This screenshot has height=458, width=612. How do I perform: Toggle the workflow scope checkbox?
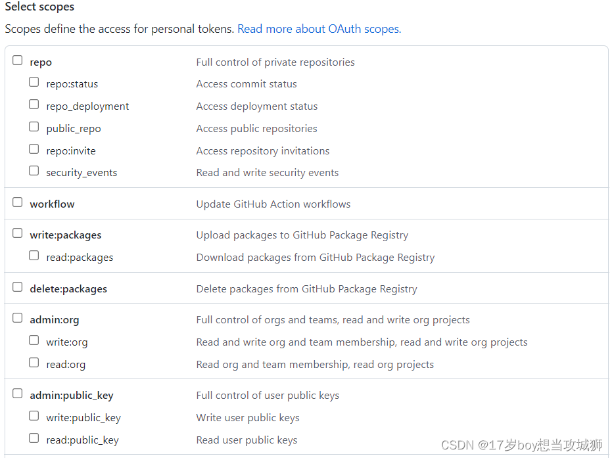18,202
